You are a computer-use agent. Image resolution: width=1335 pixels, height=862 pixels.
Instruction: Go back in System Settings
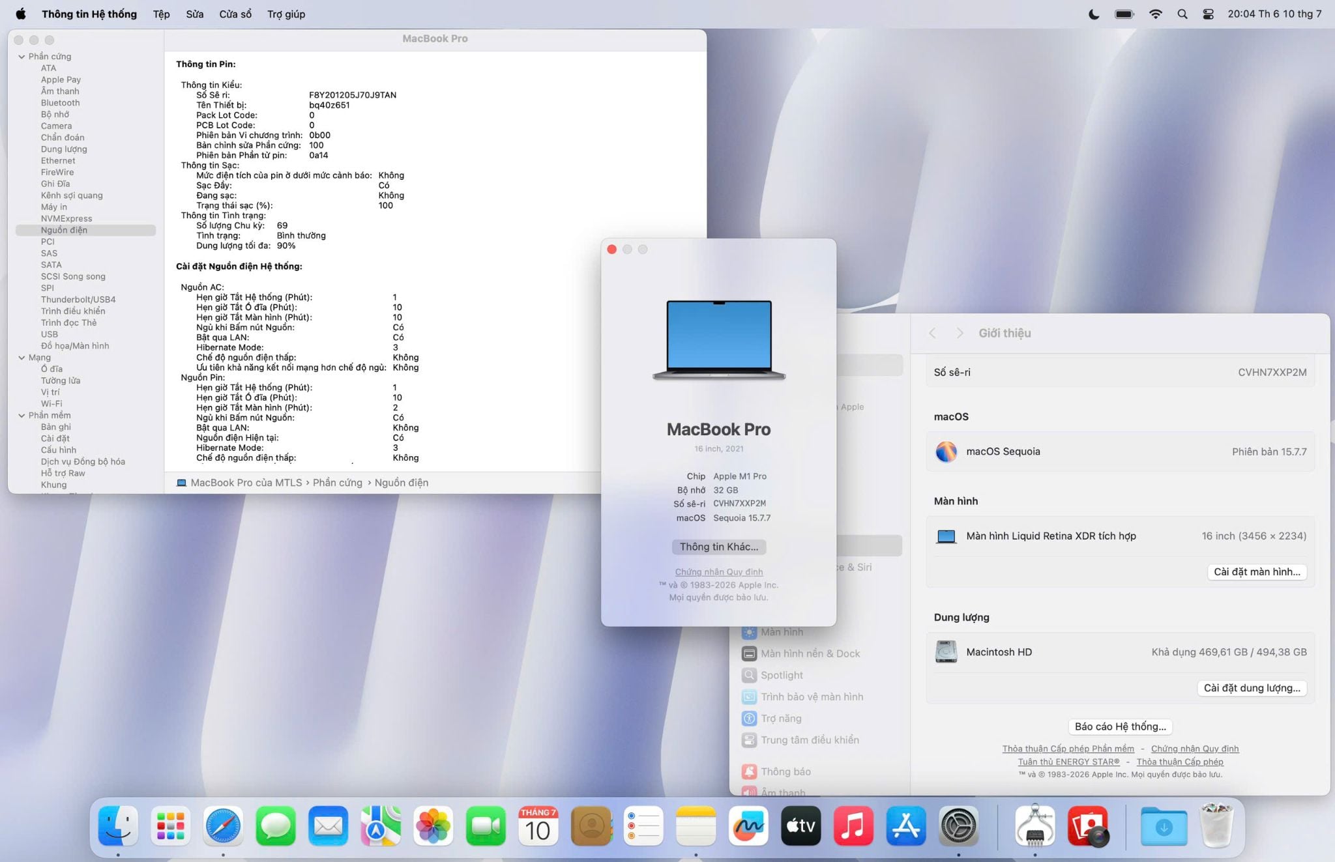click(932, 333)
